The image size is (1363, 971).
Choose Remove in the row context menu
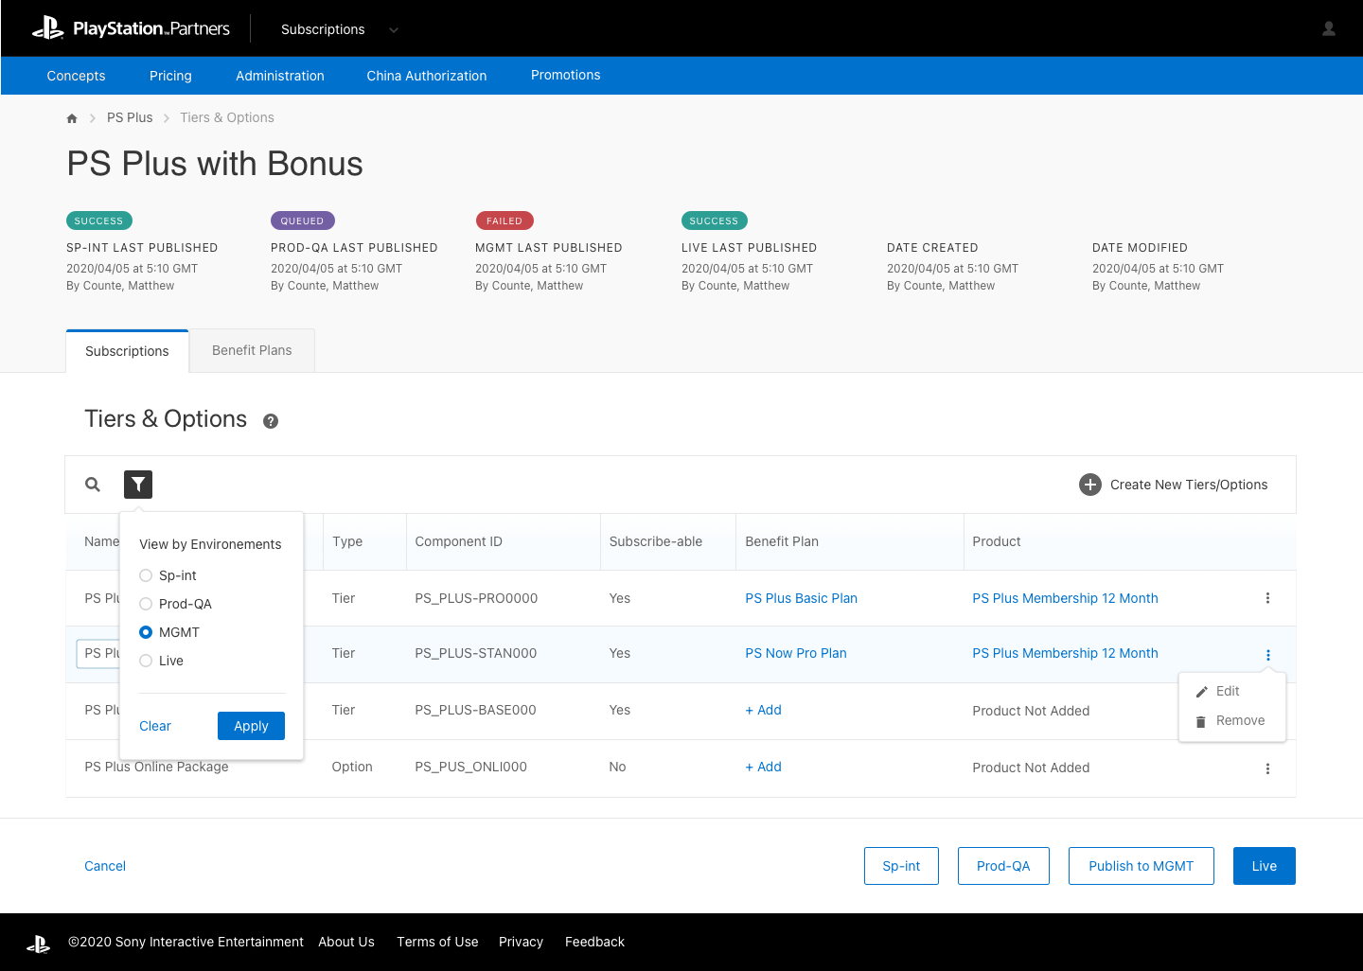1232,720
